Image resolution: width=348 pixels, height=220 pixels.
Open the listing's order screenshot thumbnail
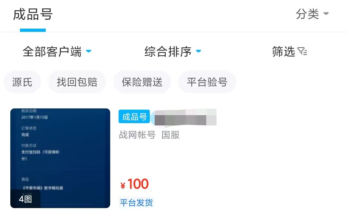click(x=60, y=154)
